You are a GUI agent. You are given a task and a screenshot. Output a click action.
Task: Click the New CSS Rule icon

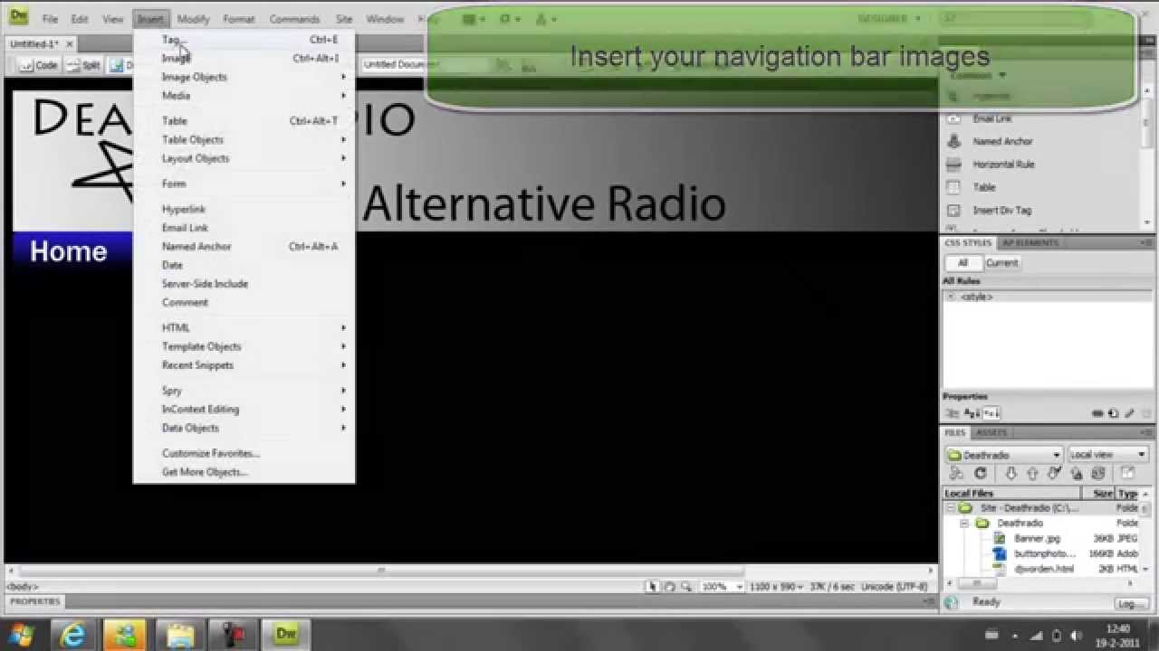click(1113, 413)
